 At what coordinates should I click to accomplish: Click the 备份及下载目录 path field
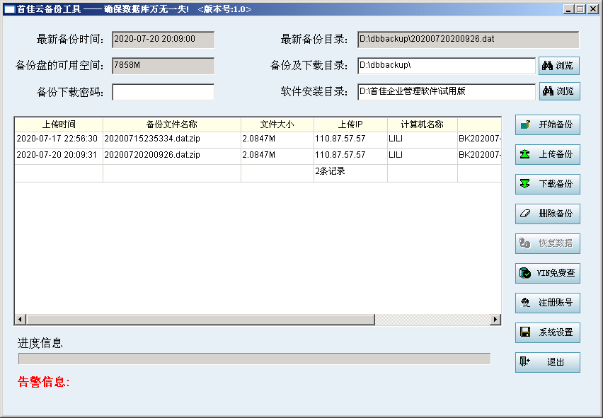click(446, 66)
